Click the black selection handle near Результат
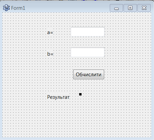154x140 pixels. (x=80, y=94)
